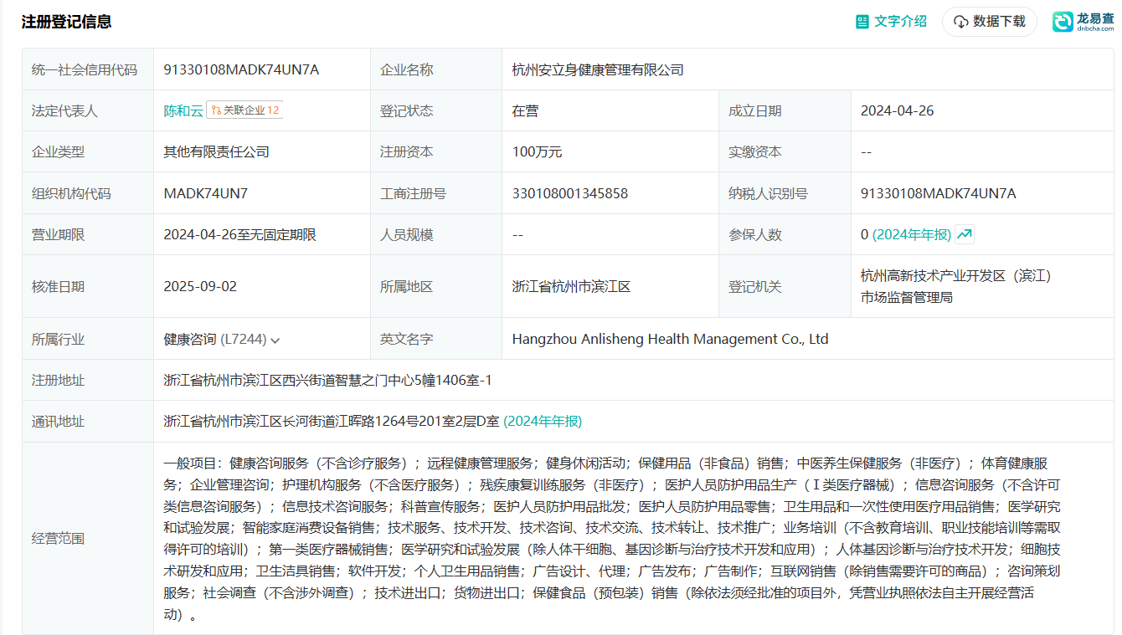The width and height of the screenshot is (1122, 635).
Task: Click company name 杭州安立身健康管理有限公司
Action: click(x=598, y=69)
